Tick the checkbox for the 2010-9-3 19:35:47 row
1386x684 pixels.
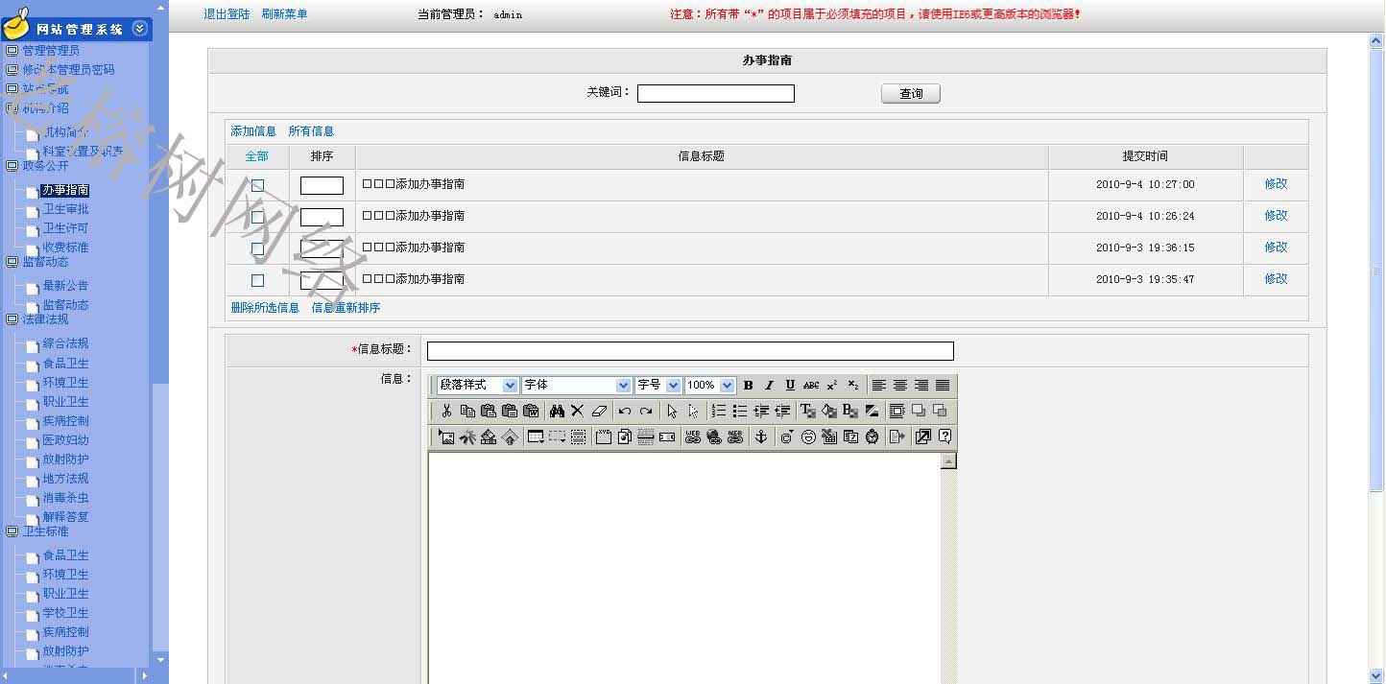(x=257, y=280)
